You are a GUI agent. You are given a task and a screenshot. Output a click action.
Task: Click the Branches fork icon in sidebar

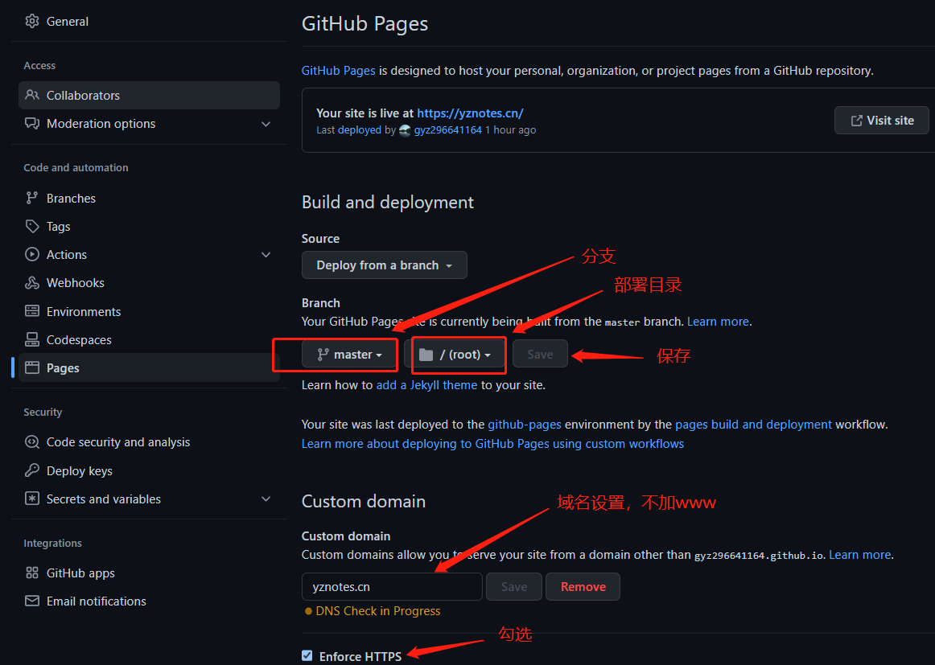(31, 198)
